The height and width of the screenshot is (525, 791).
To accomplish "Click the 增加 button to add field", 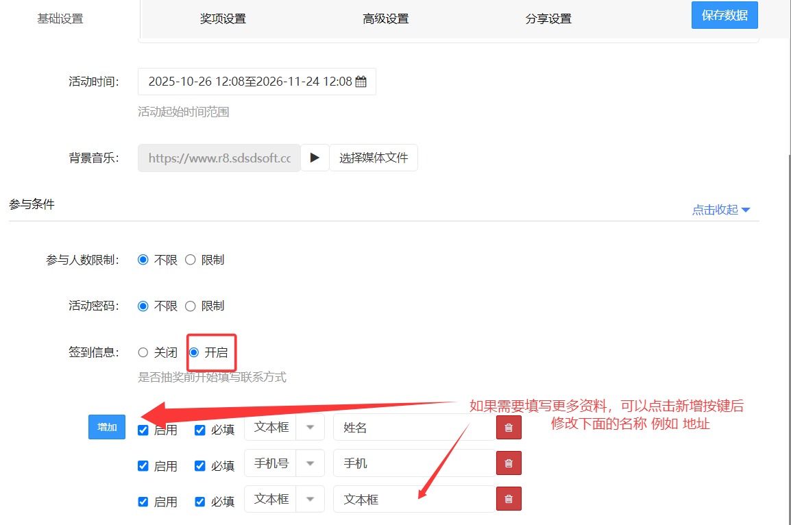I will pyautogui.click(x=107, y=427).
